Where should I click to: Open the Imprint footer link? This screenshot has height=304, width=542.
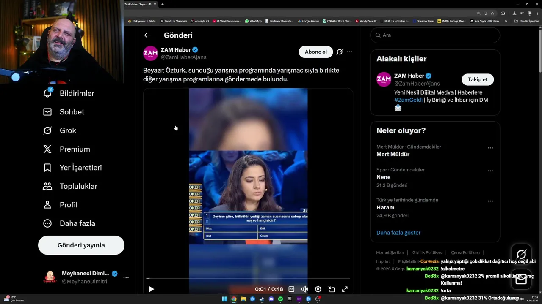click(x=383, y=261)
